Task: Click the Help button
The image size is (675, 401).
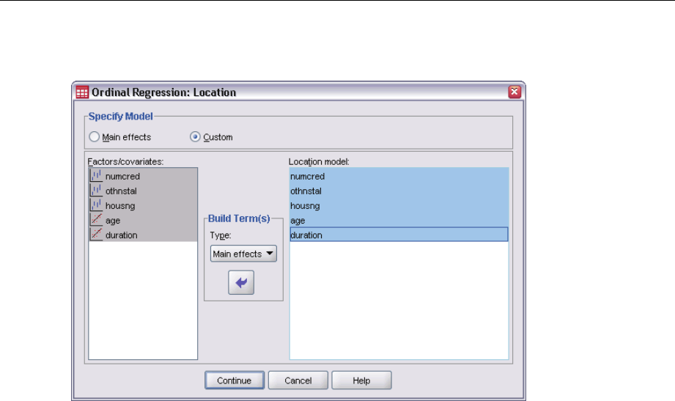Action: tap(361, 380)
